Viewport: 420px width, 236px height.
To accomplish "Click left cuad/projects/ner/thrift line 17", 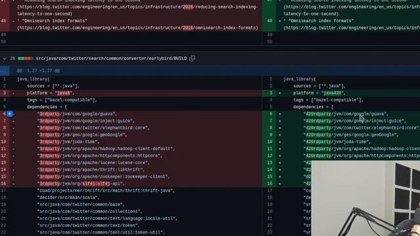I will click(106, 191).
